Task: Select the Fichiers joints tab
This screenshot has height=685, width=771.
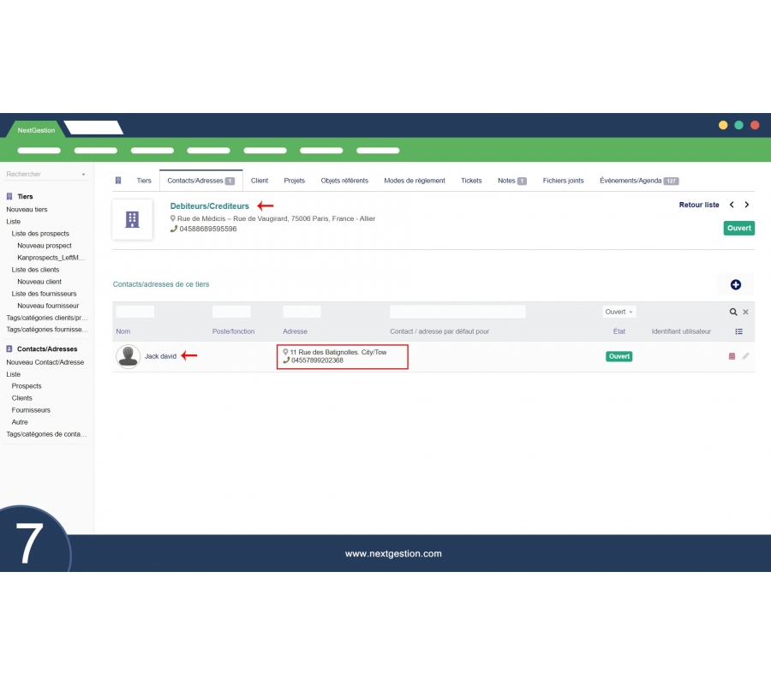Action: [563, 181]
